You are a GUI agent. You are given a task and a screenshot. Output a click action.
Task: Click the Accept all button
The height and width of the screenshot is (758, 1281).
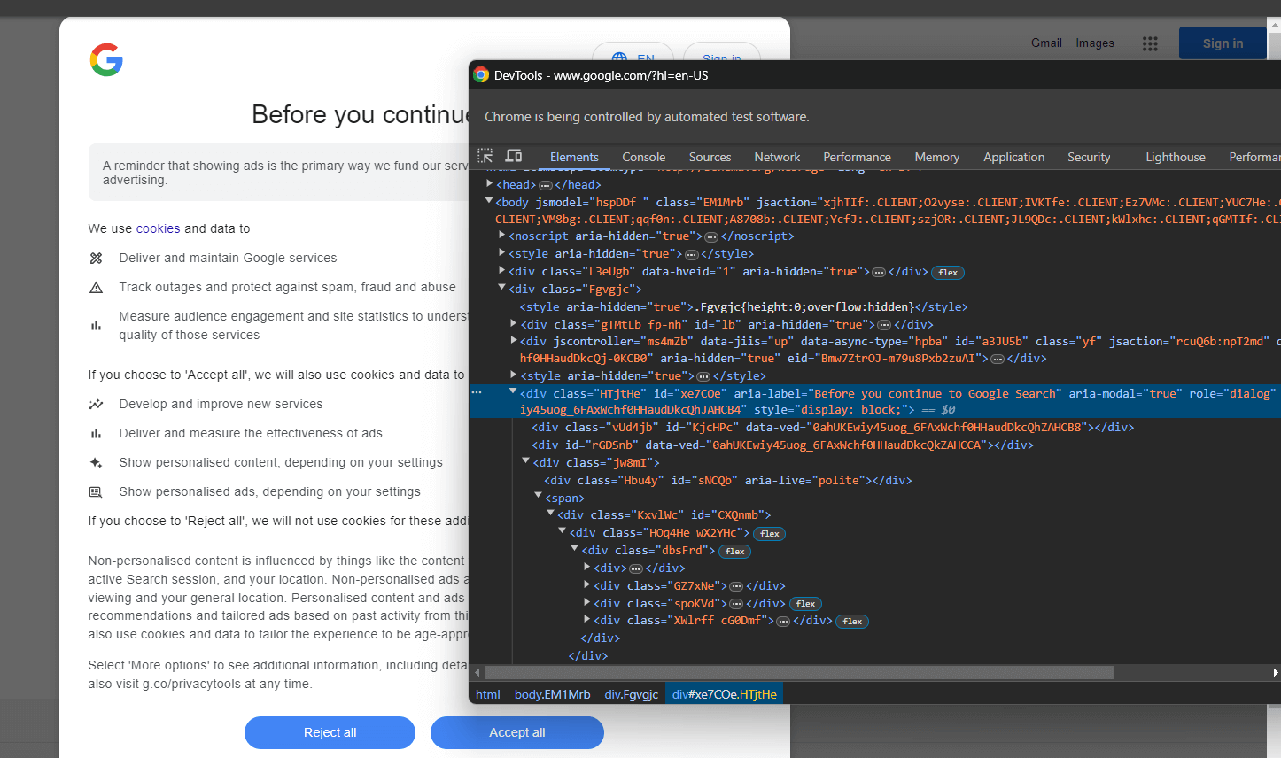coord(516,732)
